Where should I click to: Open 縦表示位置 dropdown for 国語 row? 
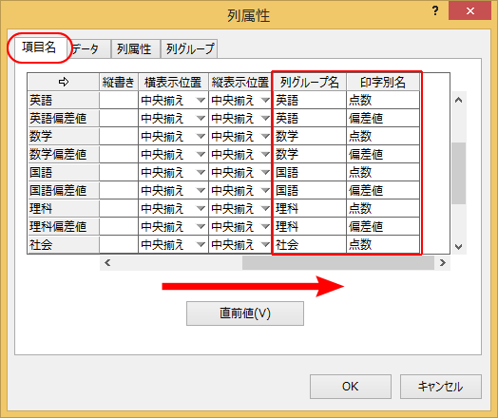click(x=265, y=173)
